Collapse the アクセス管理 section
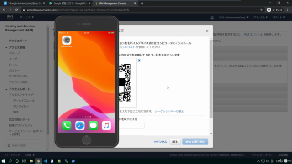This screenshot has width=292, height=164. pyautogui.click(x=6, y=48)
